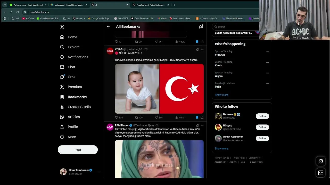
Task: Open Privacy Policy link
Action: click(x=239, y=158)
